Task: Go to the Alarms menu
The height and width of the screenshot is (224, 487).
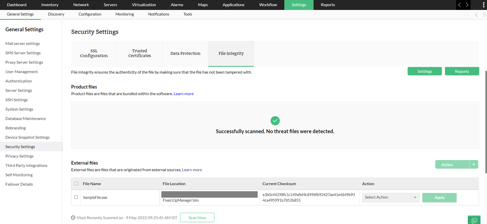Action: click(177, 5)
